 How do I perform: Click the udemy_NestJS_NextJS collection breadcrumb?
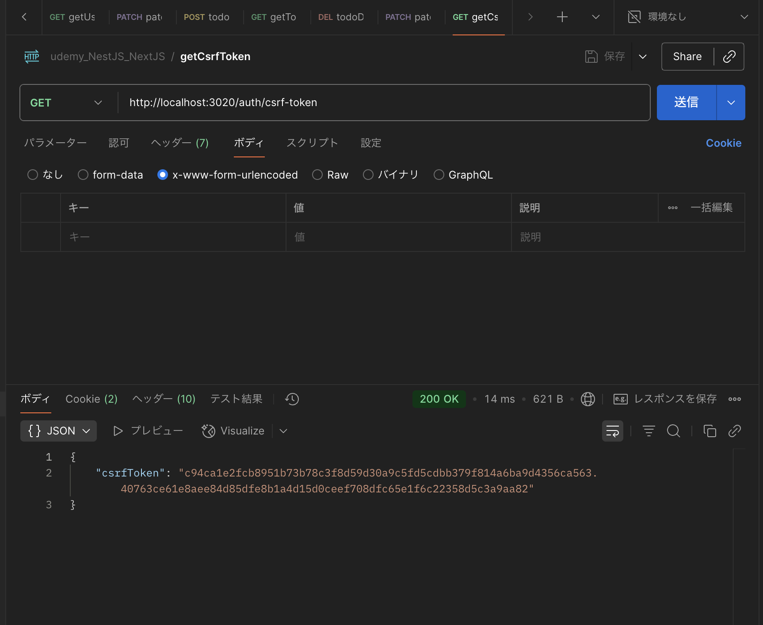pos(107,57)
